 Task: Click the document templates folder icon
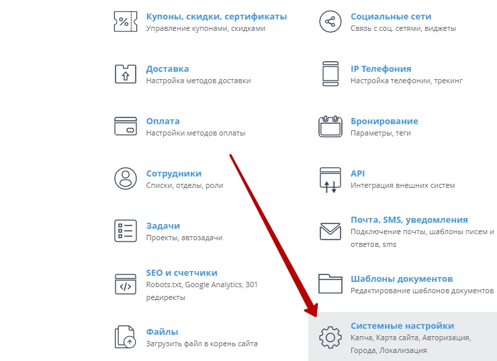[x=330, y=284]
